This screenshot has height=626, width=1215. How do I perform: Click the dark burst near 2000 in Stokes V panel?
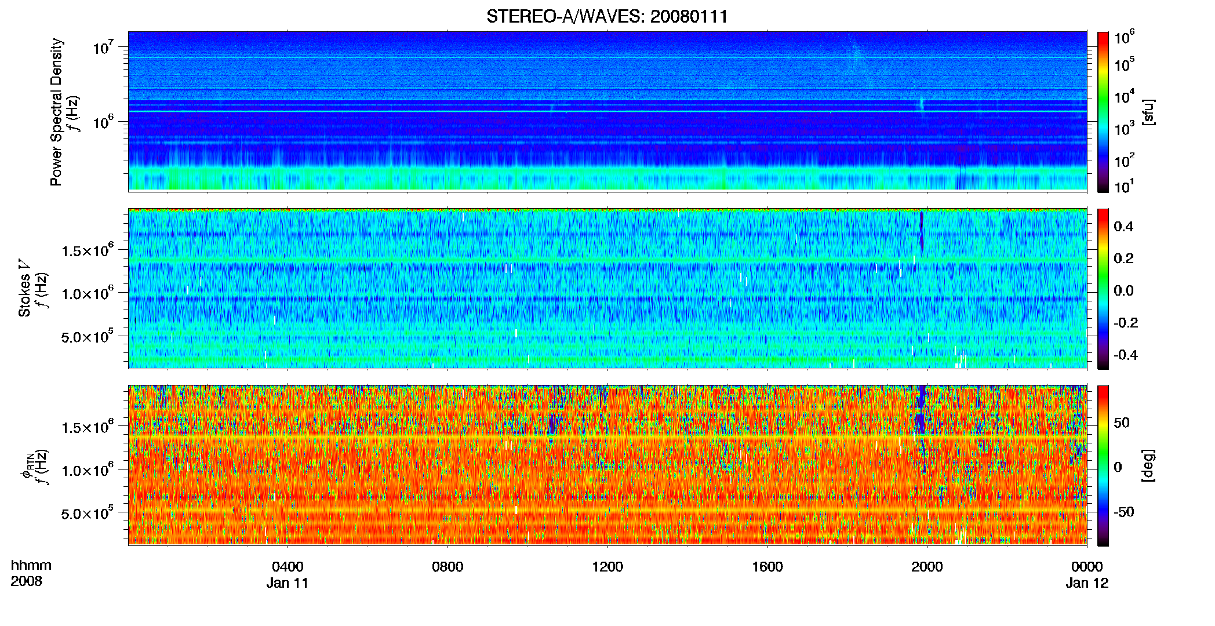[921, 233]
